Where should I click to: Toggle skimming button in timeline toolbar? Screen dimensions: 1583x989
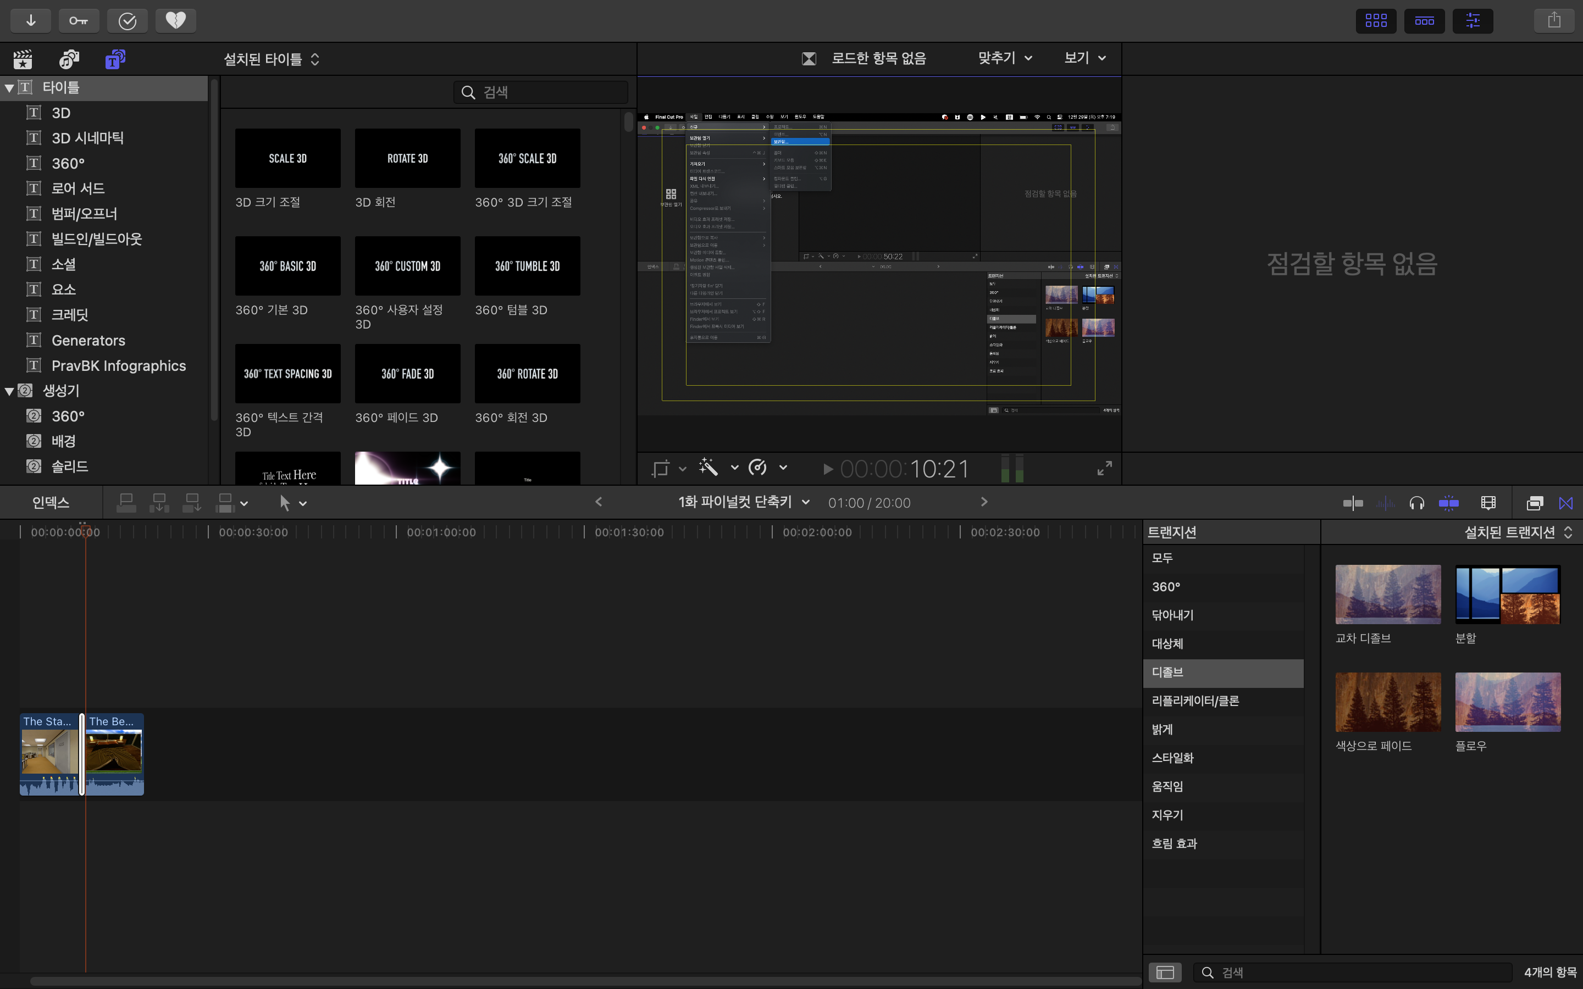pos(1353,503)
